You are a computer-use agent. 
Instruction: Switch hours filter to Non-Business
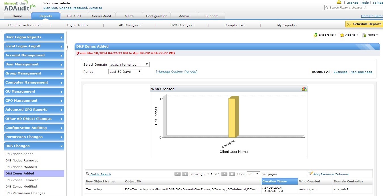point(361,72)
